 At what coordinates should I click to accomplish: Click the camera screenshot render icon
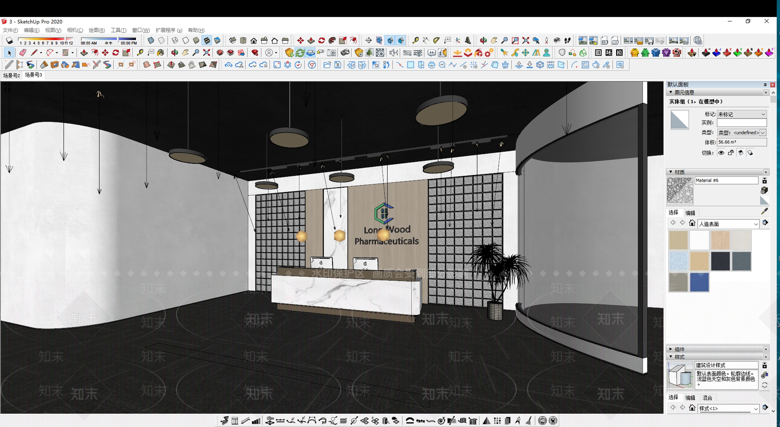pyautogui.click(x=331, y=53)
